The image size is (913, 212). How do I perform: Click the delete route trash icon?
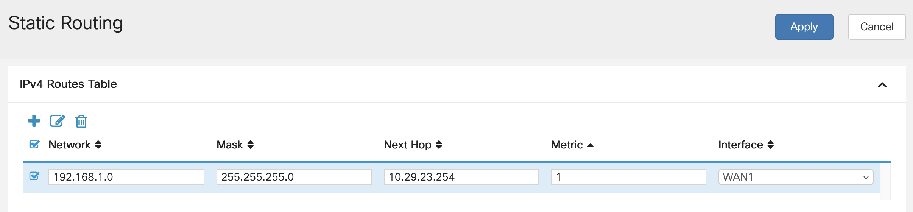tap(81, 122)
